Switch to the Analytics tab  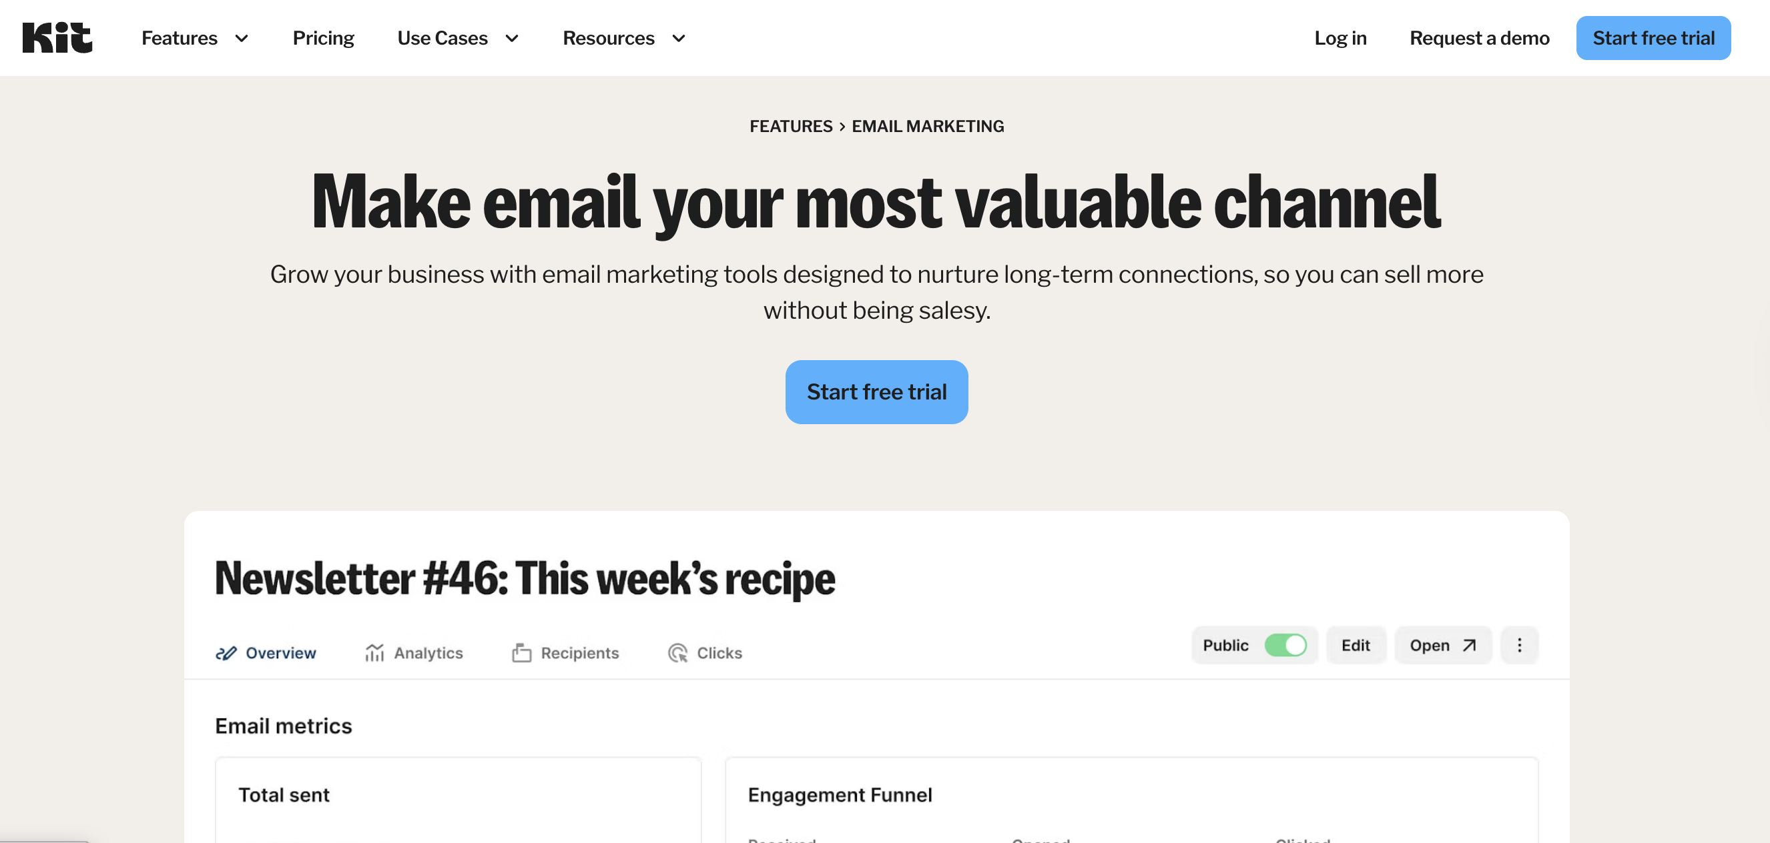(x=427, y=653)
